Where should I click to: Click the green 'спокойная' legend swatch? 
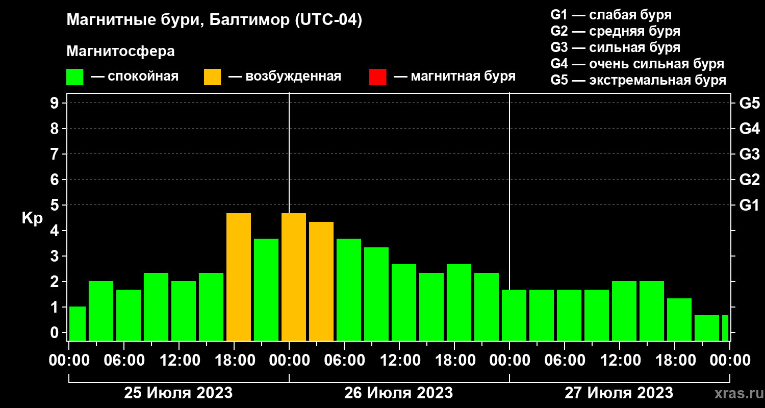[x=74, y=77]
